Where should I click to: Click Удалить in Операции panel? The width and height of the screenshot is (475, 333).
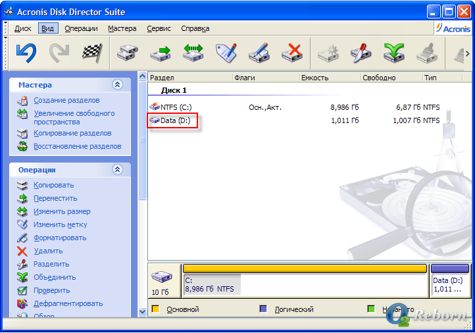(48, 251)
